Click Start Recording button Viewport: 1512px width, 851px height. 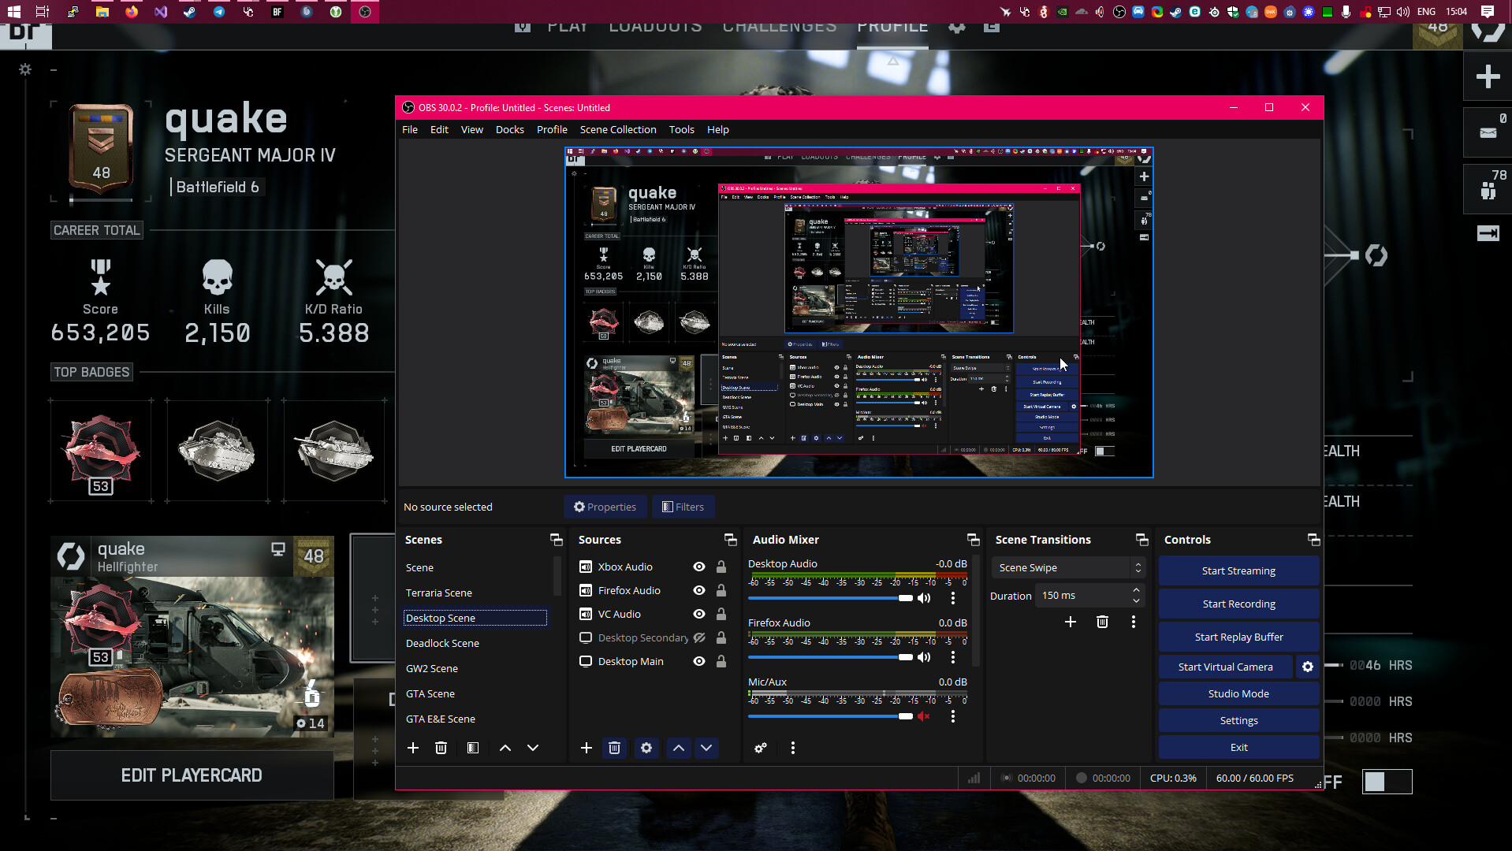click(x=1238, y=604)
